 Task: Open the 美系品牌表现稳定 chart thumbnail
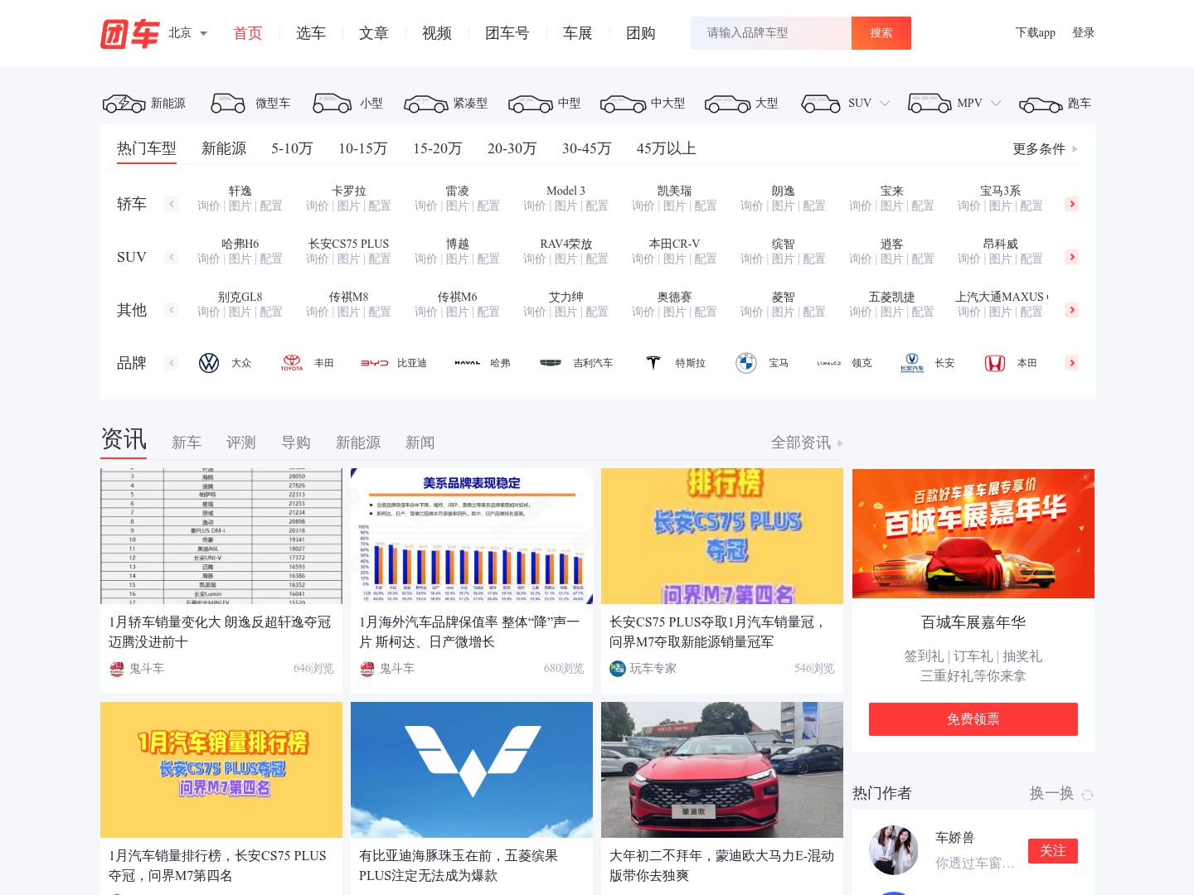tap(472, 536)
